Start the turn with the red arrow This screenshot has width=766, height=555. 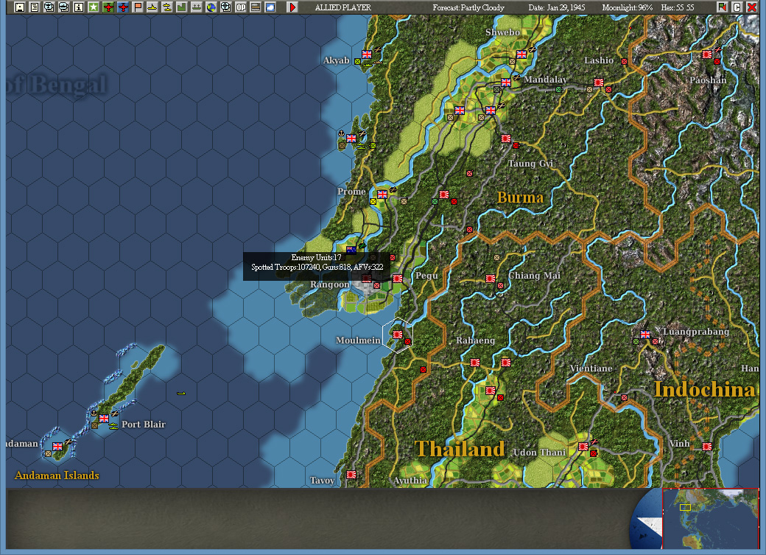click(x=292, y=7)
